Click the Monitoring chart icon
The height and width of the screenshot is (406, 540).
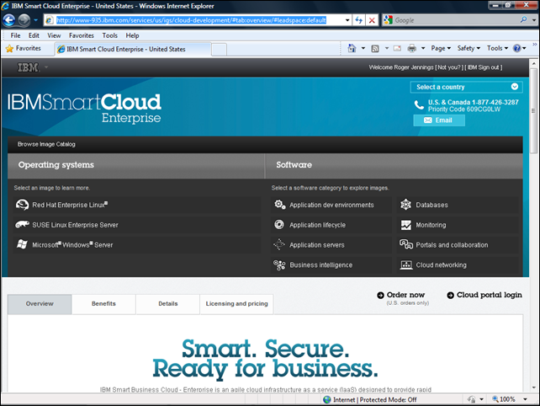pos(406,225)
